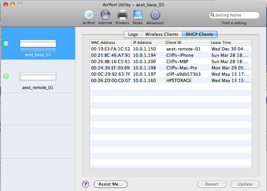Click the Assist Me... button
This screenshot has width=267, height=191.
click(x=111, y=184)
